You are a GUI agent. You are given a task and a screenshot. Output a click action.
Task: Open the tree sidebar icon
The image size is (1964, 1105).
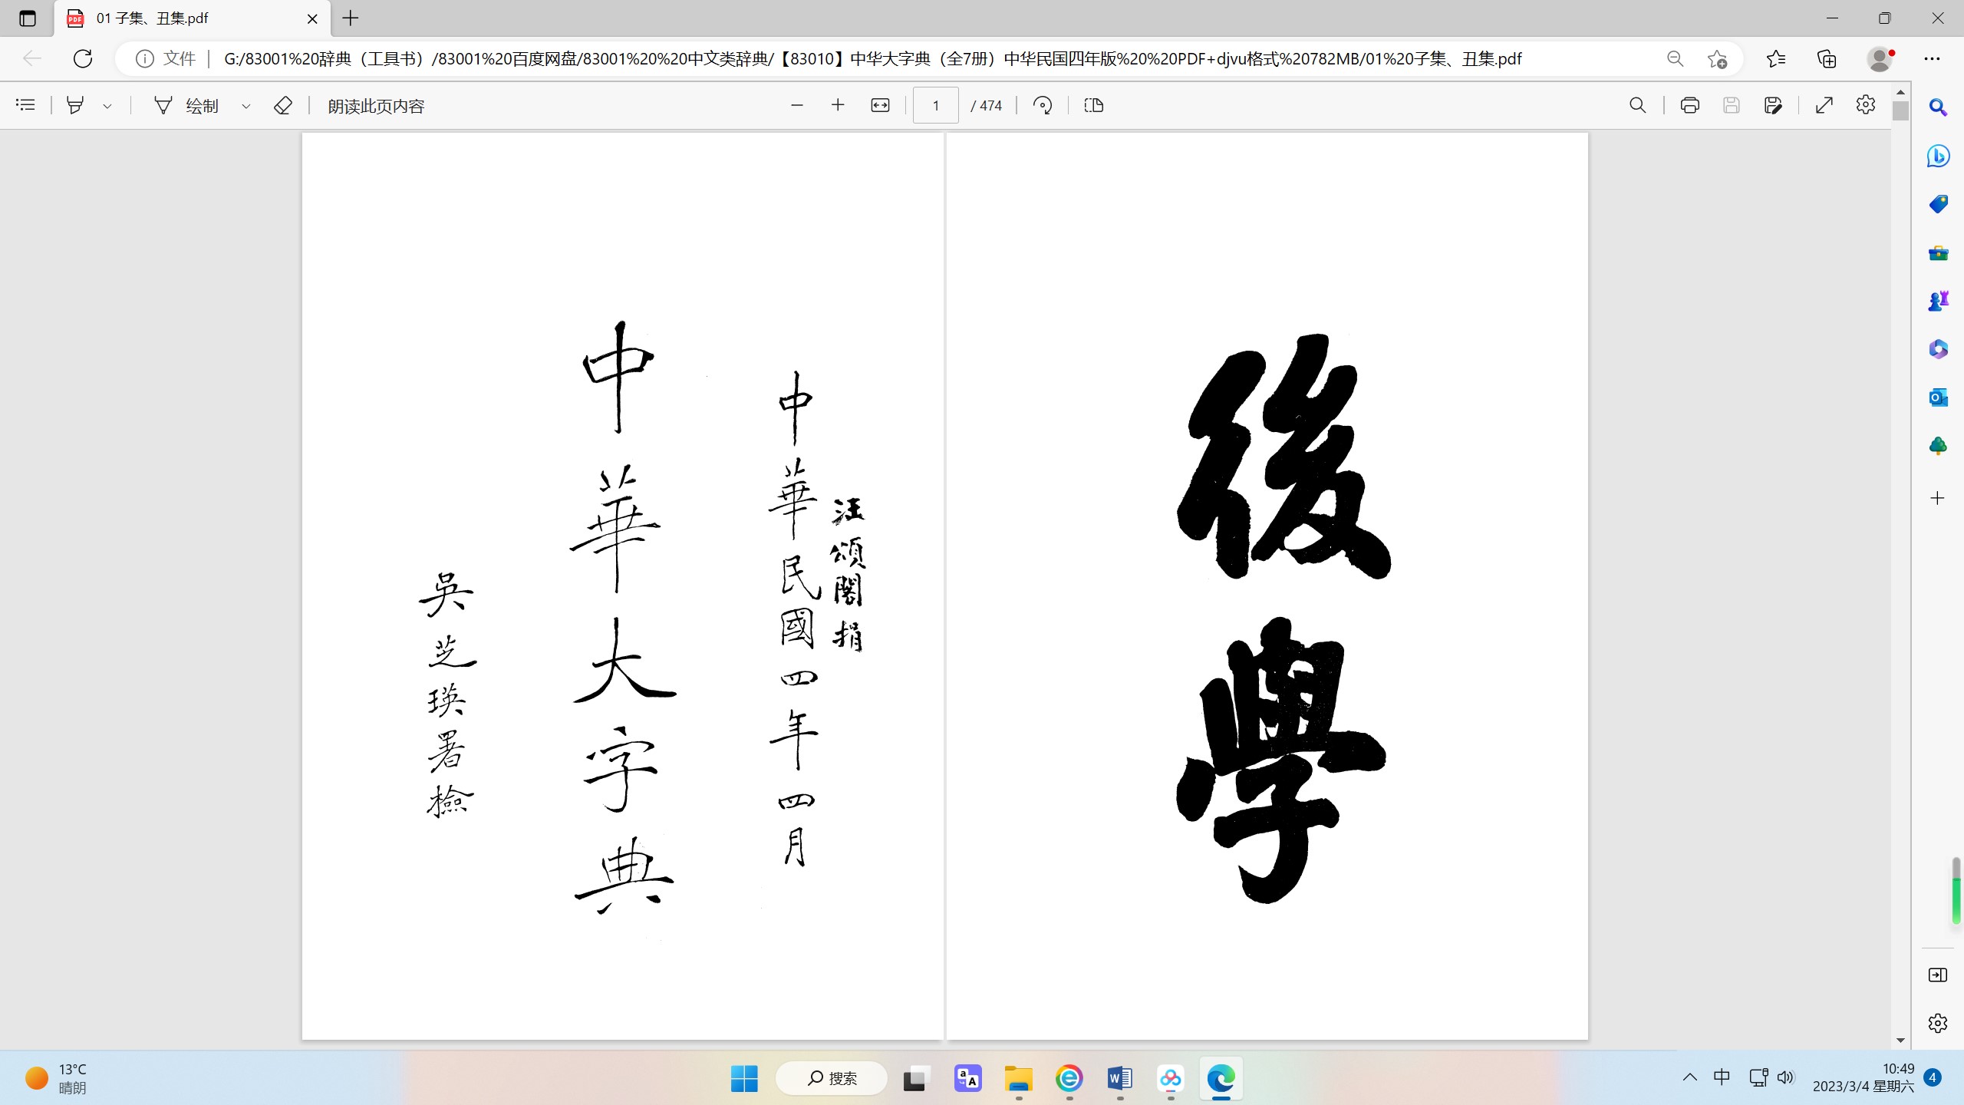click(1938, 446)
